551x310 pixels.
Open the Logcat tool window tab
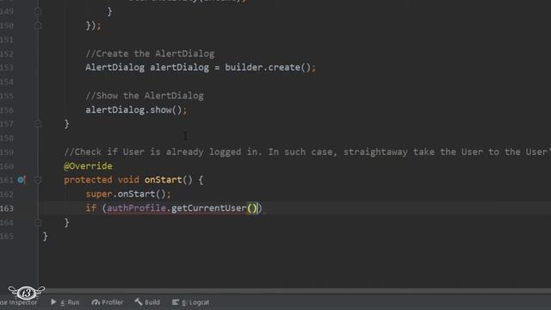pyautogui.click(x=190, y=302)
